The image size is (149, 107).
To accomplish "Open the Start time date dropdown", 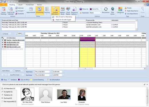I will [51, 72].
